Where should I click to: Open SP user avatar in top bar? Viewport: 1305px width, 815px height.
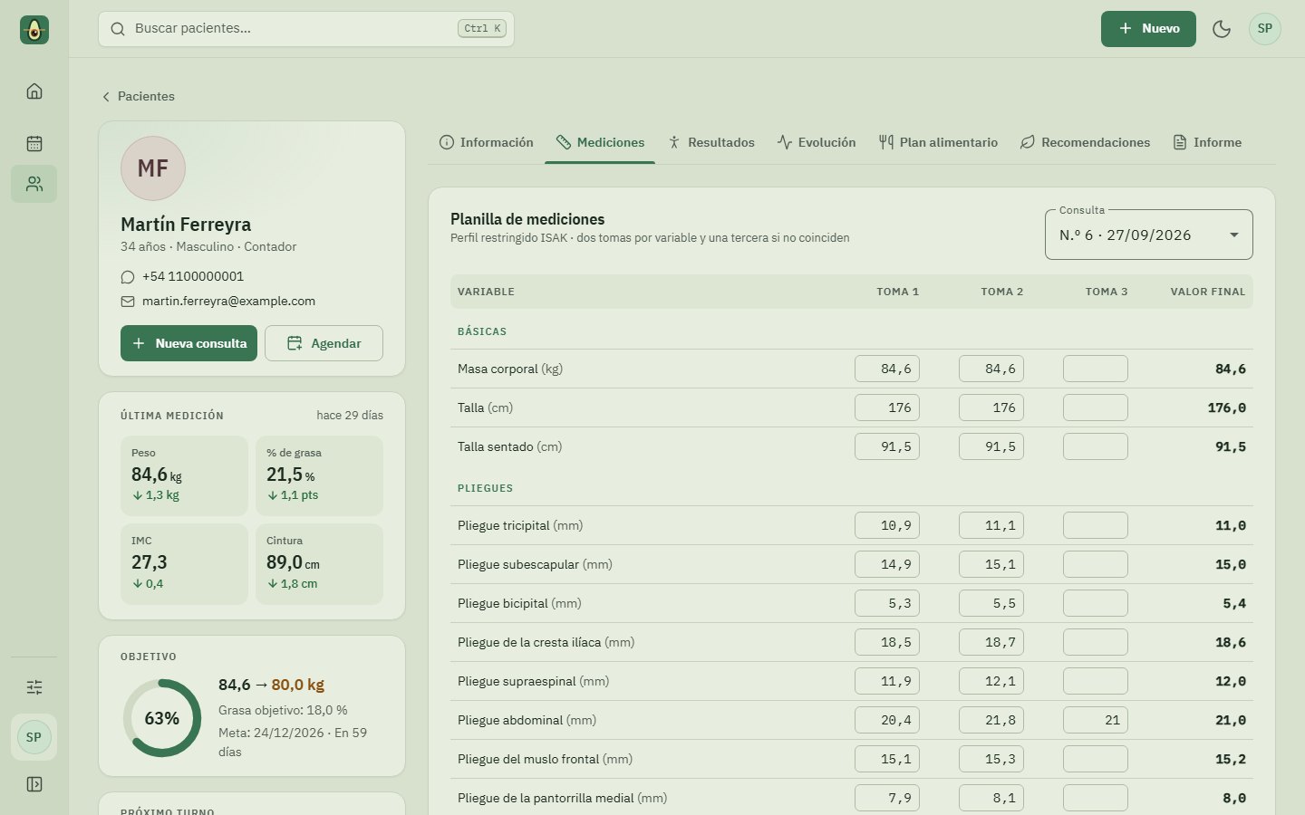(x=1265, y=29)
